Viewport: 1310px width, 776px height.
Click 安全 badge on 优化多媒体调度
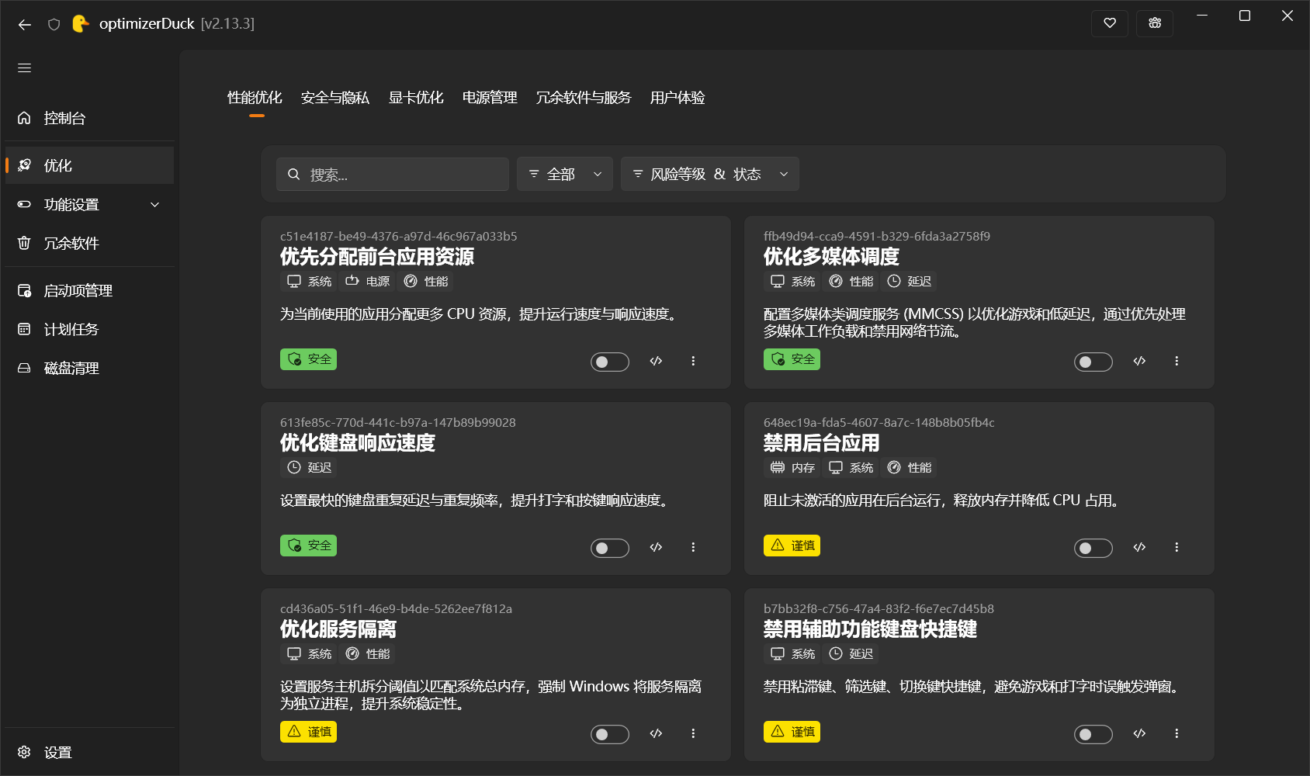792,359
